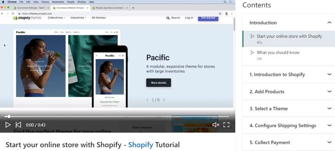335x151 pixels.
Task: Open the People menu
Action: [x=71, y=2]
